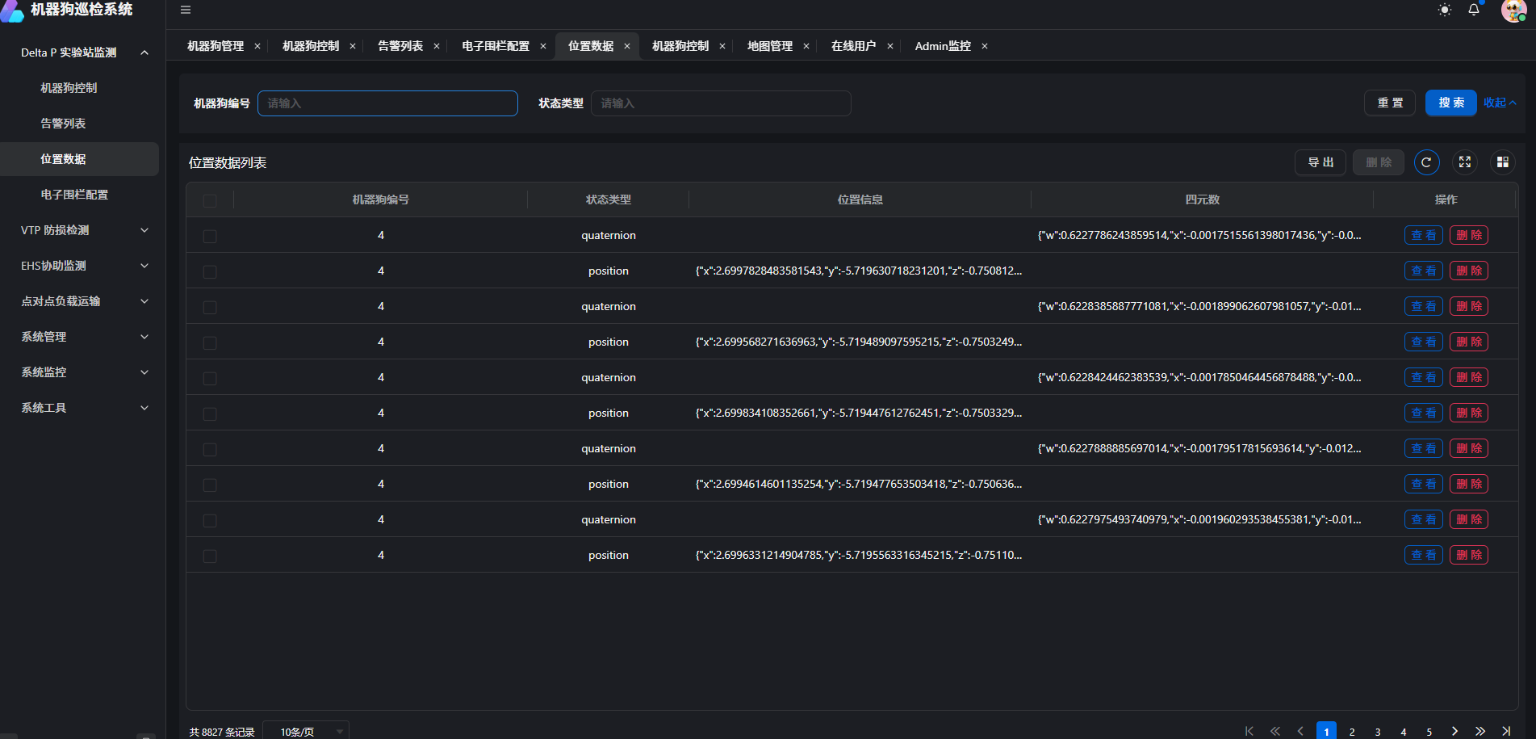Jump back several pages double-arrow

click(x=1275, y=731)
